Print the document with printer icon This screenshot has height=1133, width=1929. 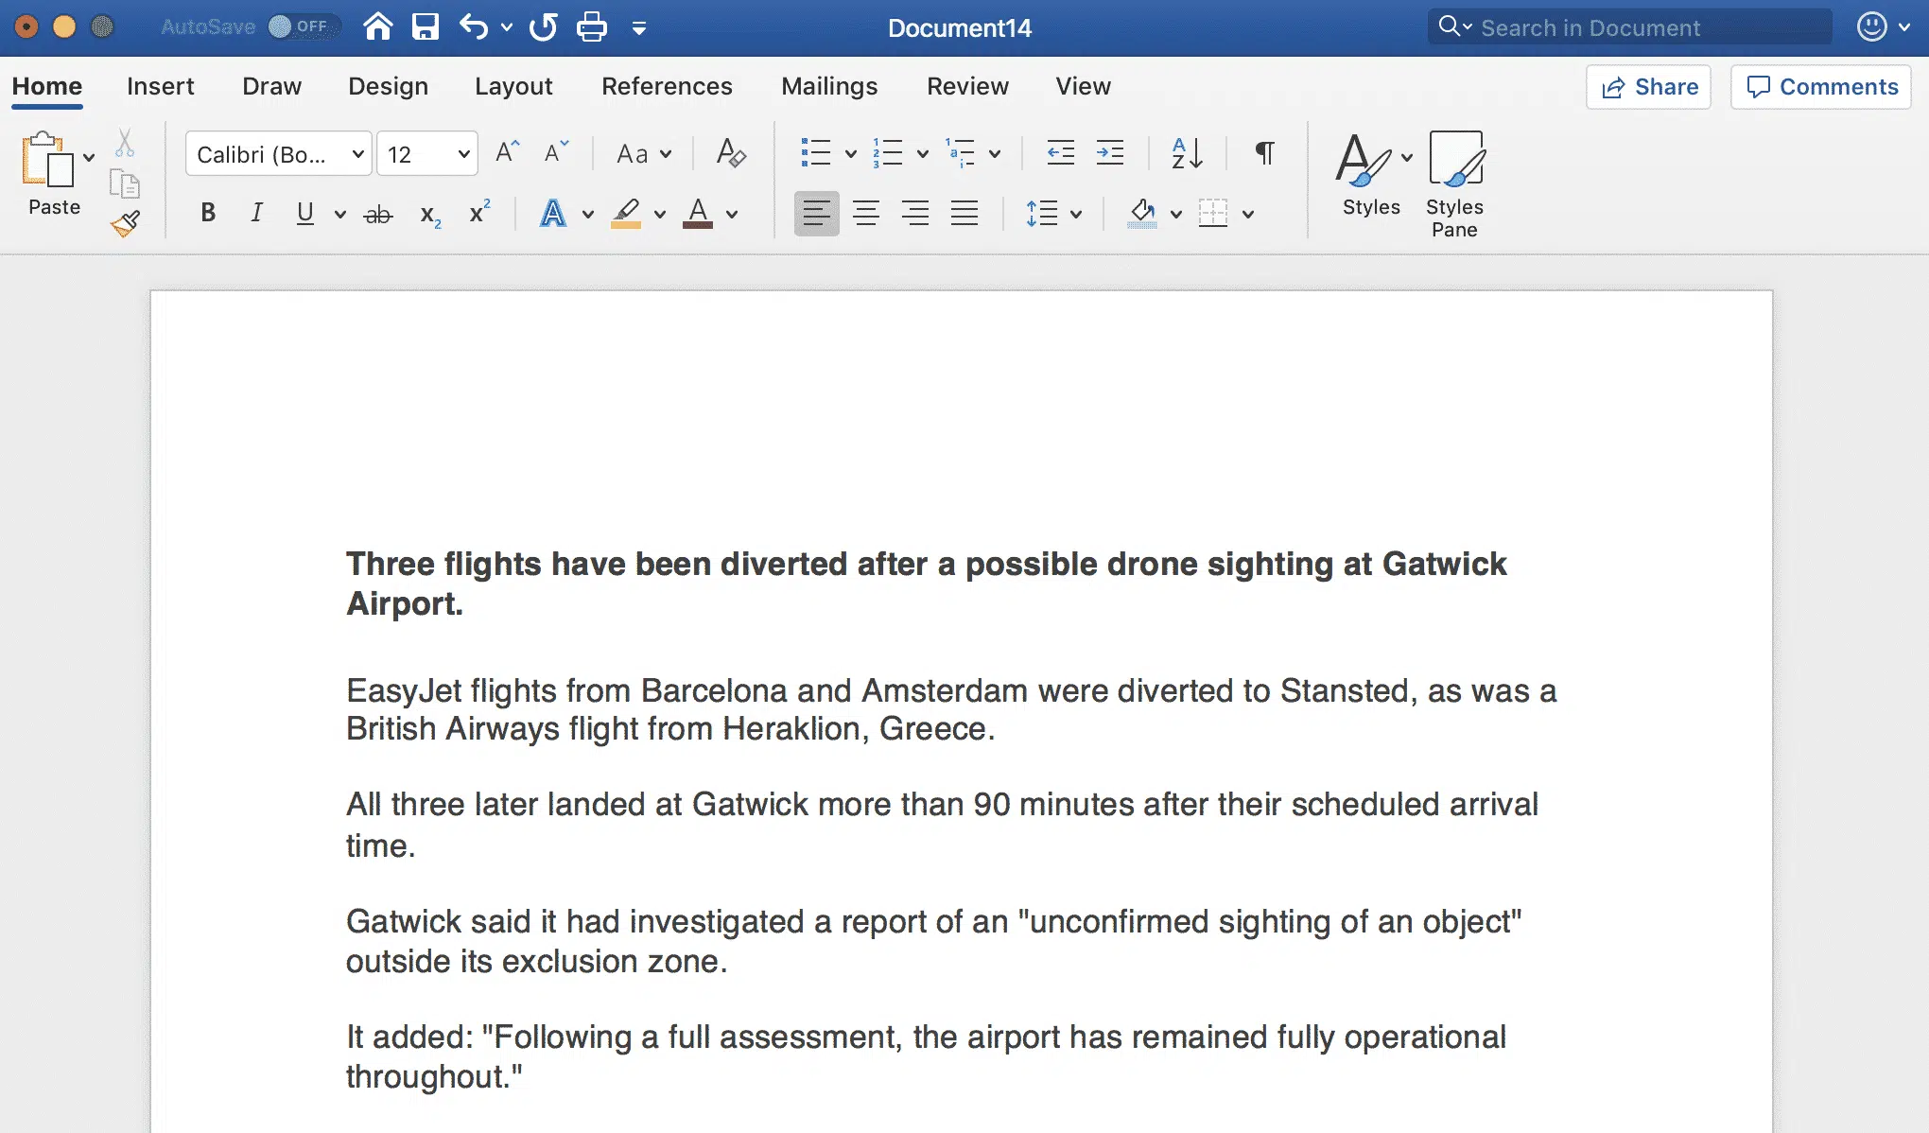point(592,26)
